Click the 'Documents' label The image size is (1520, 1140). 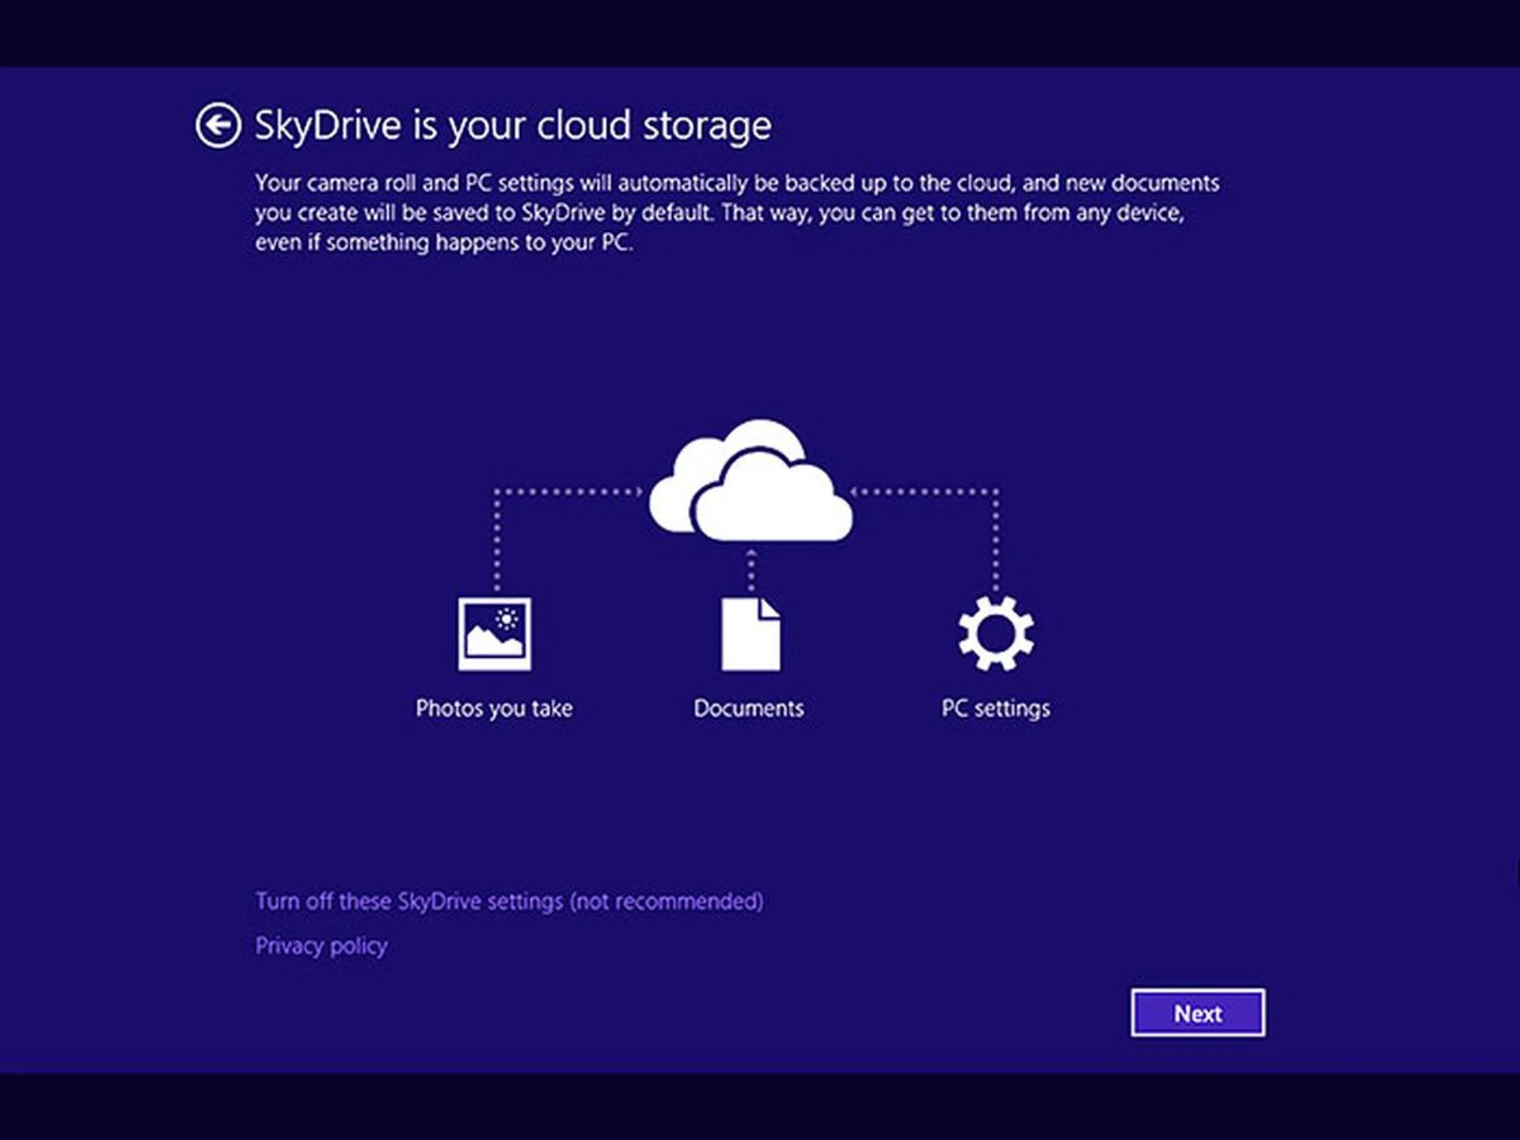(748, 709)
